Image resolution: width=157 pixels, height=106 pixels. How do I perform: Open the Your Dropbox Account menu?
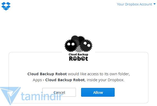[x=134, y=4]
